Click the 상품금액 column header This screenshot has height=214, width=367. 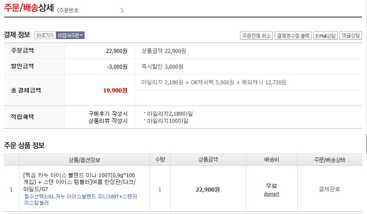208,160
